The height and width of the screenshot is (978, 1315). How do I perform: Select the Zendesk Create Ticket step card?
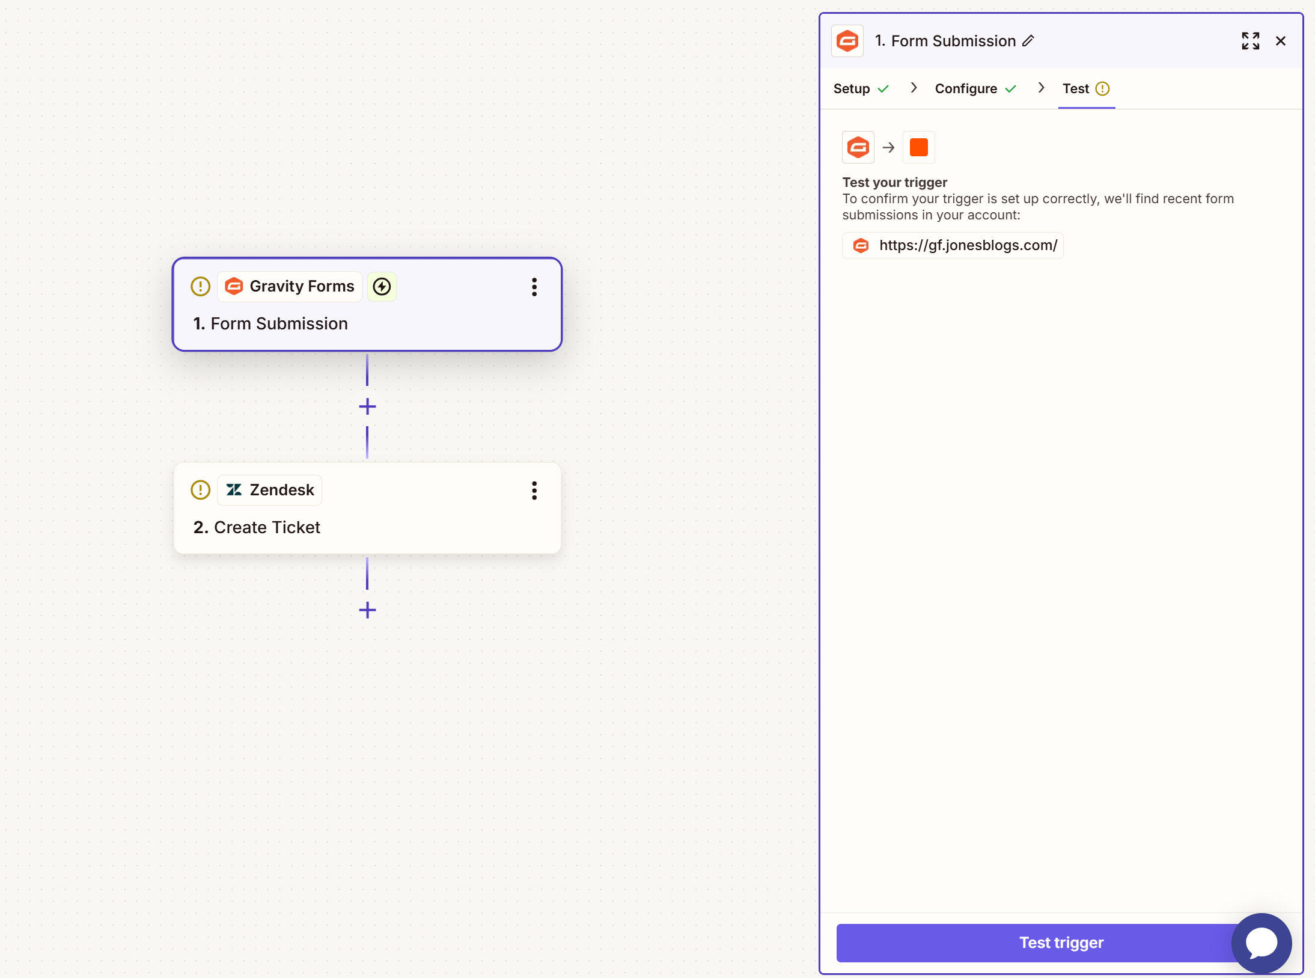(x=367, y=526)
